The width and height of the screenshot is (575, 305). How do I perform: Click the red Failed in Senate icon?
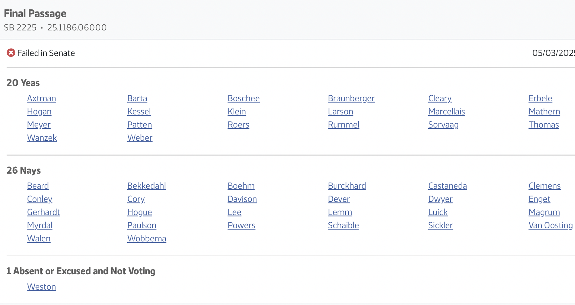[11, 53]
